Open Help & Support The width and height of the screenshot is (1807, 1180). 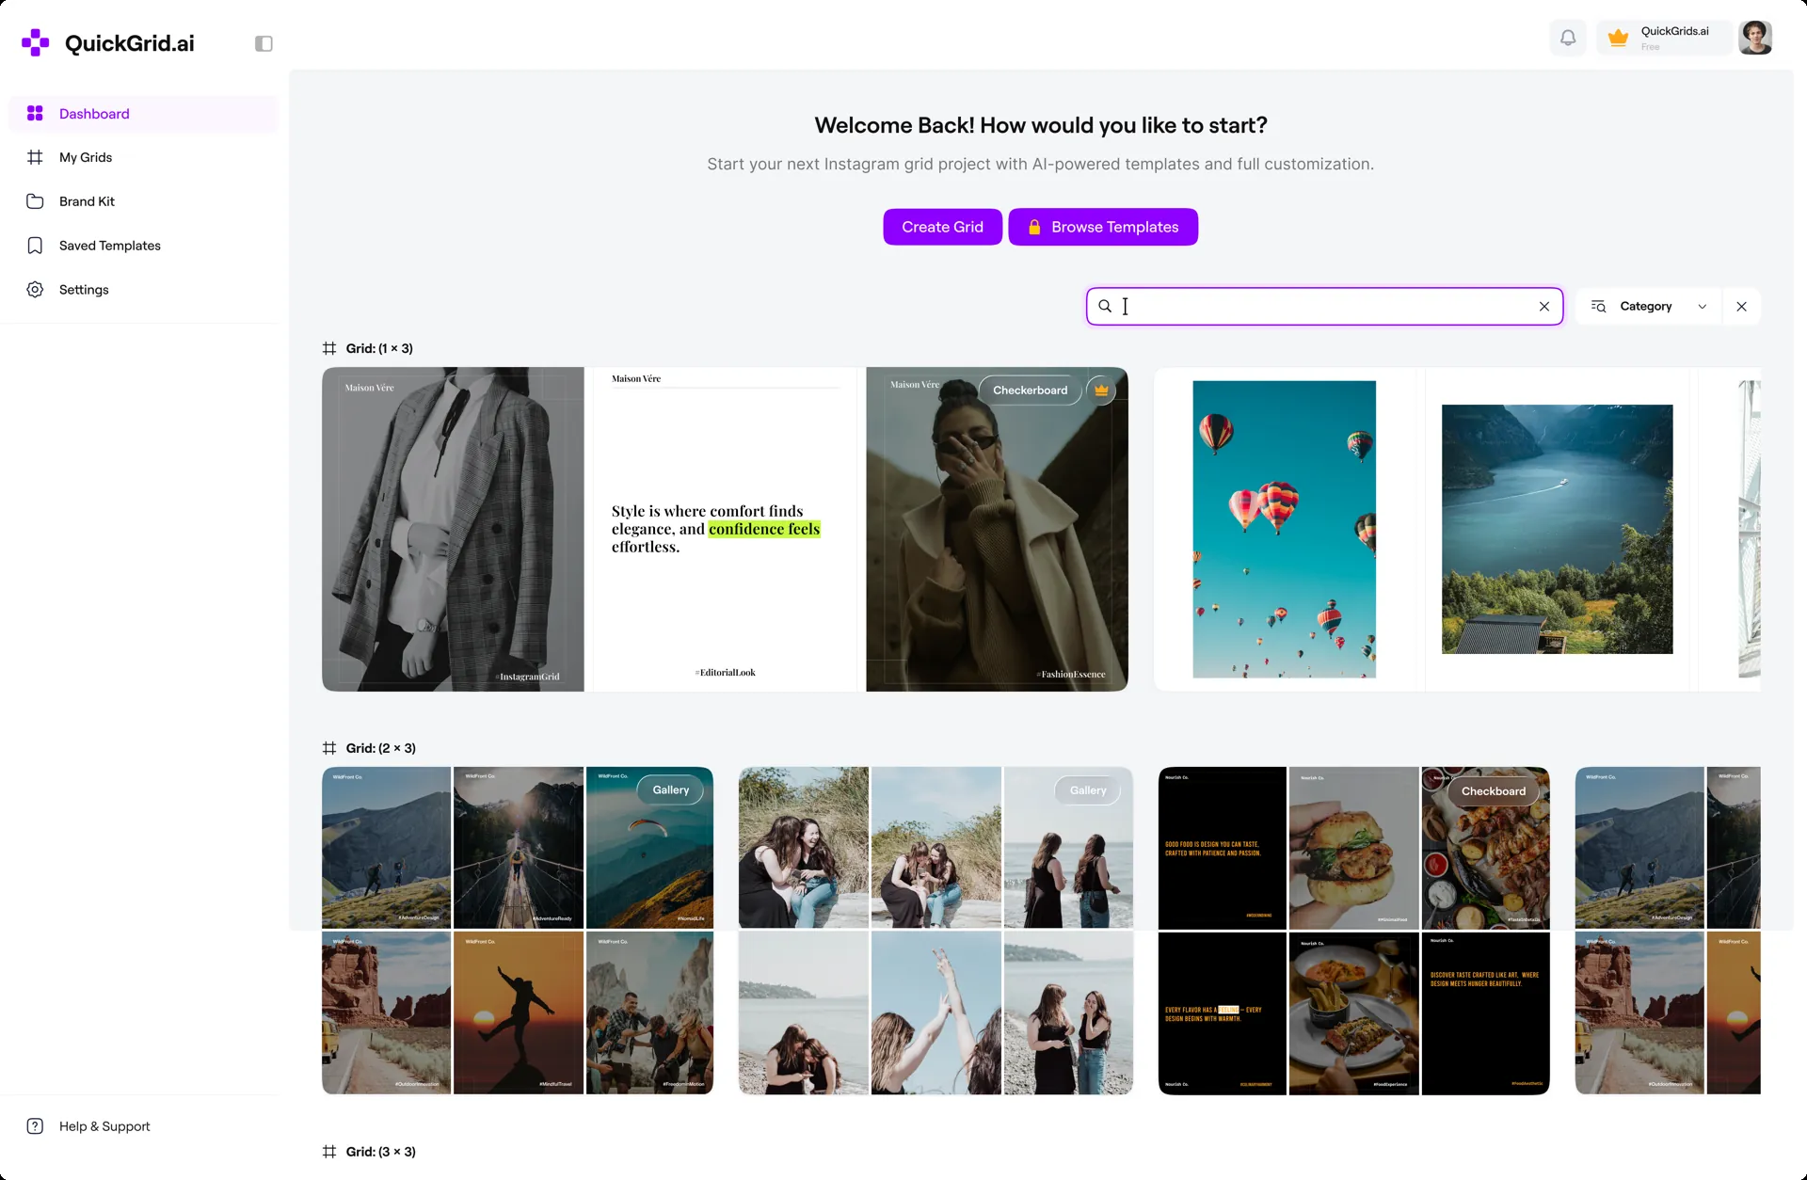click(104, 1126)
